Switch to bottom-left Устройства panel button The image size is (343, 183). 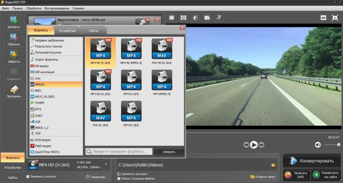[x=12, y=168]
